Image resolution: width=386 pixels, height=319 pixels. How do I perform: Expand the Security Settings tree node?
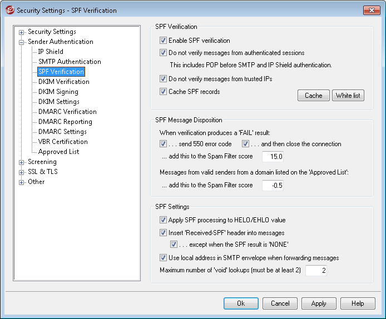coord(22,32)
